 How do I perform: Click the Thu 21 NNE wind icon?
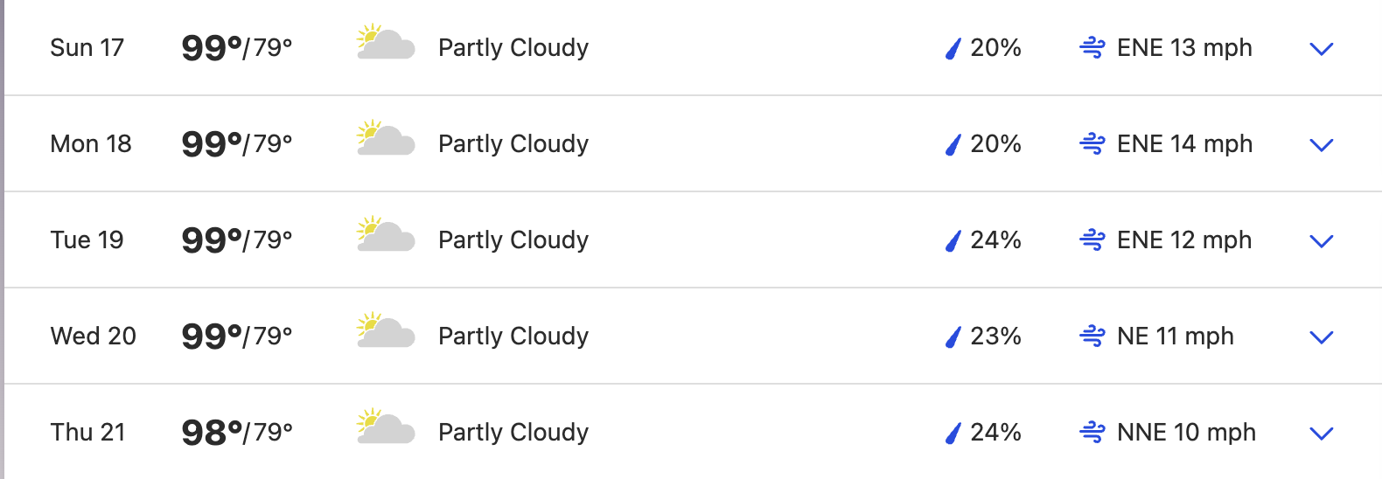coord(1092,432)
